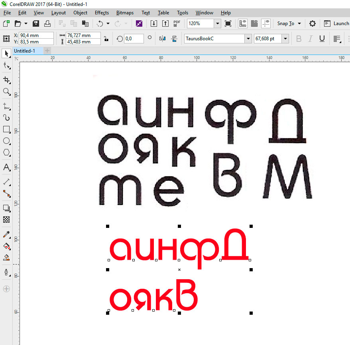Image resolution: width=350 pixels, height=345 pixels.
Task: Select the Zoom magnifier tool
Action: click(x=6, y=92)
